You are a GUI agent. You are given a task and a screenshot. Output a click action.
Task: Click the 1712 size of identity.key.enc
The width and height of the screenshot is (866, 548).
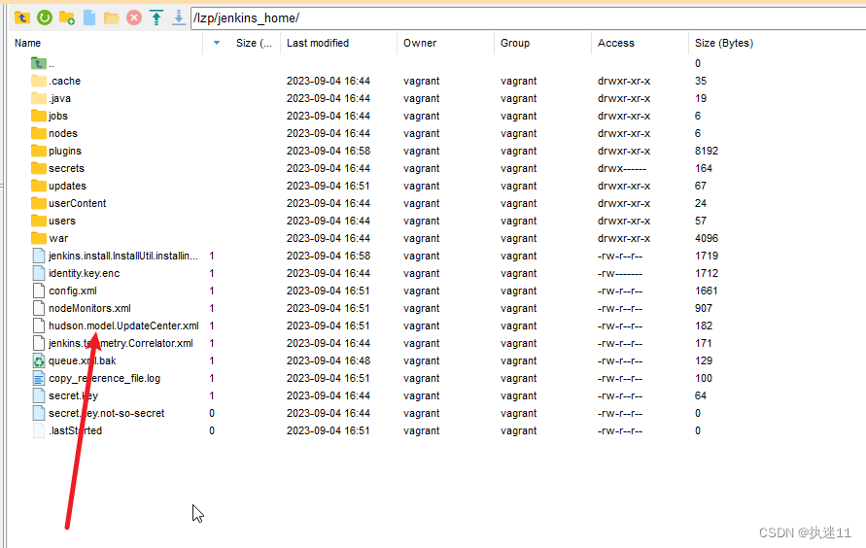click(707, 273)
